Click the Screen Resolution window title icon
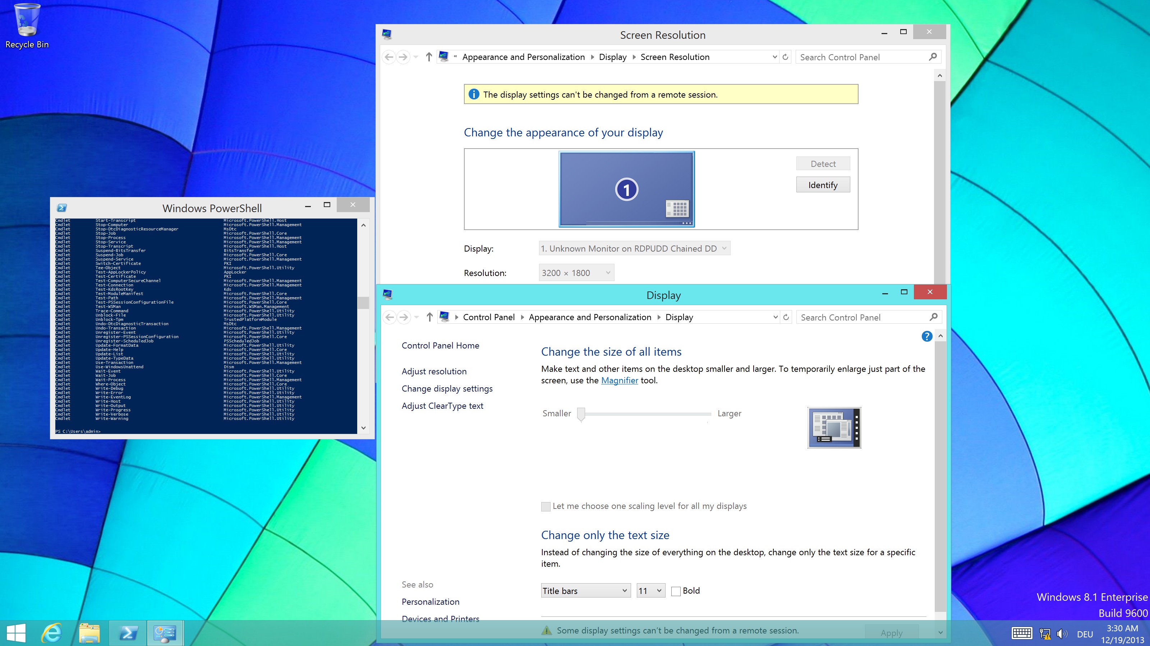 tap(387, 34)
